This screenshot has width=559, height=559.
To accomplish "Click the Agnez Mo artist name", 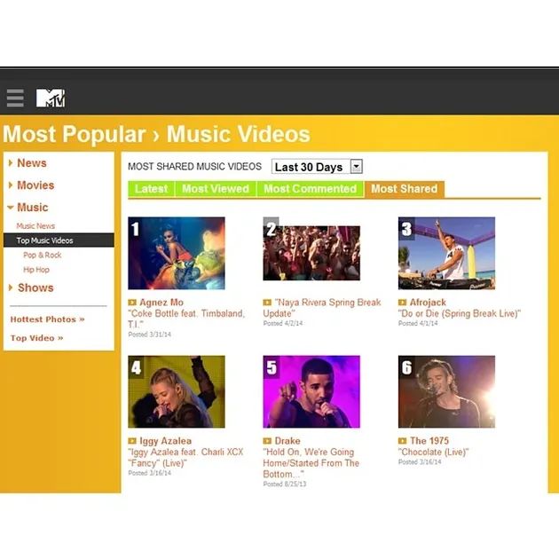I will 161,303.
